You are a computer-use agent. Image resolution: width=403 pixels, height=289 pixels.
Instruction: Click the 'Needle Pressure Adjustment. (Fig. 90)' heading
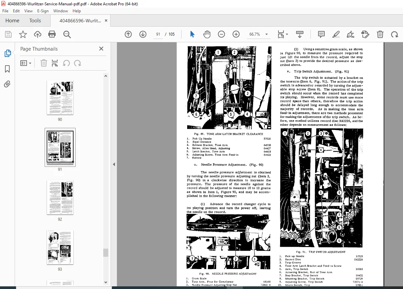(x=232, y=164)
